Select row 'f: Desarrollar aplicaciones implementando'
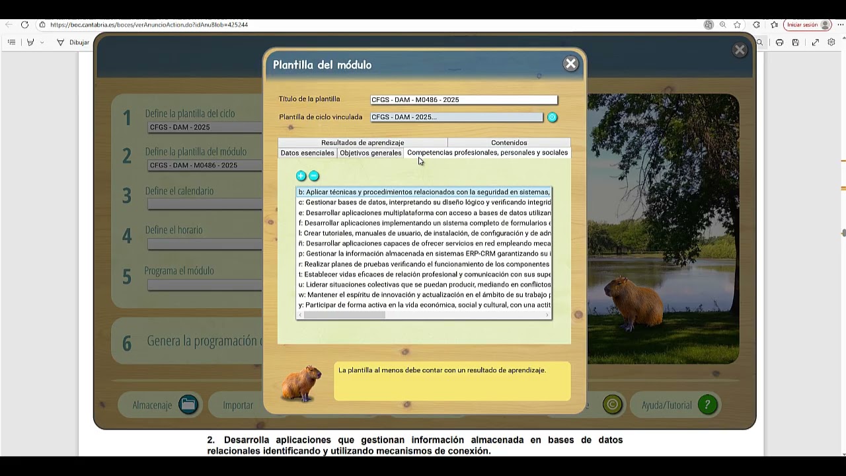846x476 pixels. coord(424,223)
